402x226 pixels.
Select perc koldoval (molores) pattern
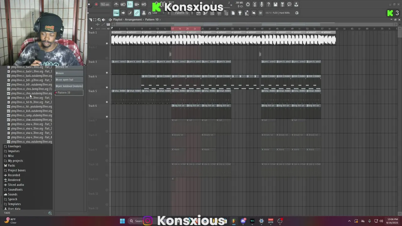tap(69, 86)
